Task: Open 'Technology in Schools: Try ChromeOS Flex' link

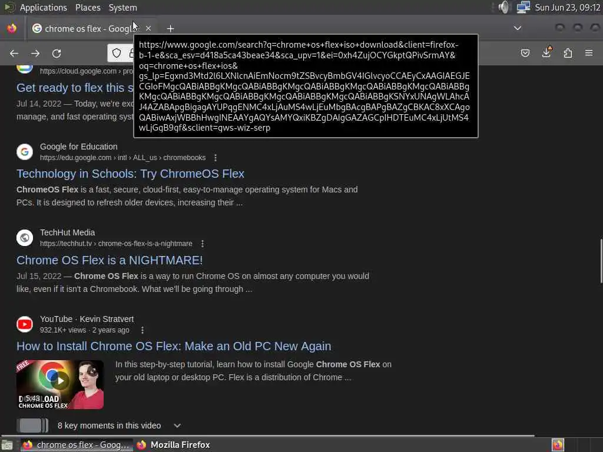Action: [x=130, y=174]
